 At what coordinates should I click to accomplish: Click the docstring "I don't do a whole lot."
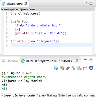(38, 25)
